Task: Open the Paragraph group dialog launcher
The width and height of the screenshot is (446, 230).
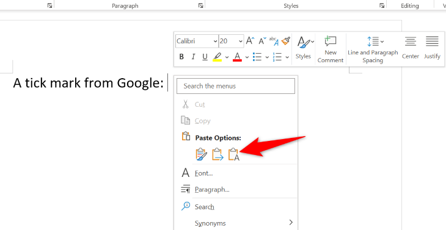Action: 201,5
